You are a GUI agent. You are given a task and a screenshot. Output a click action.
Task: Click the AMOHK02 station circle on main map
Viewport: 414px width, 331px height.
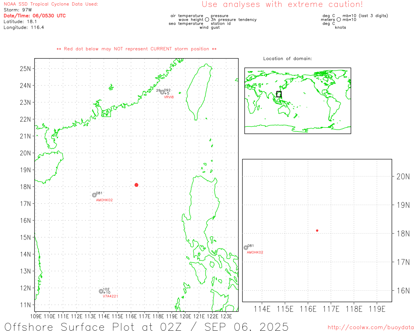click(x=94, y=195)
